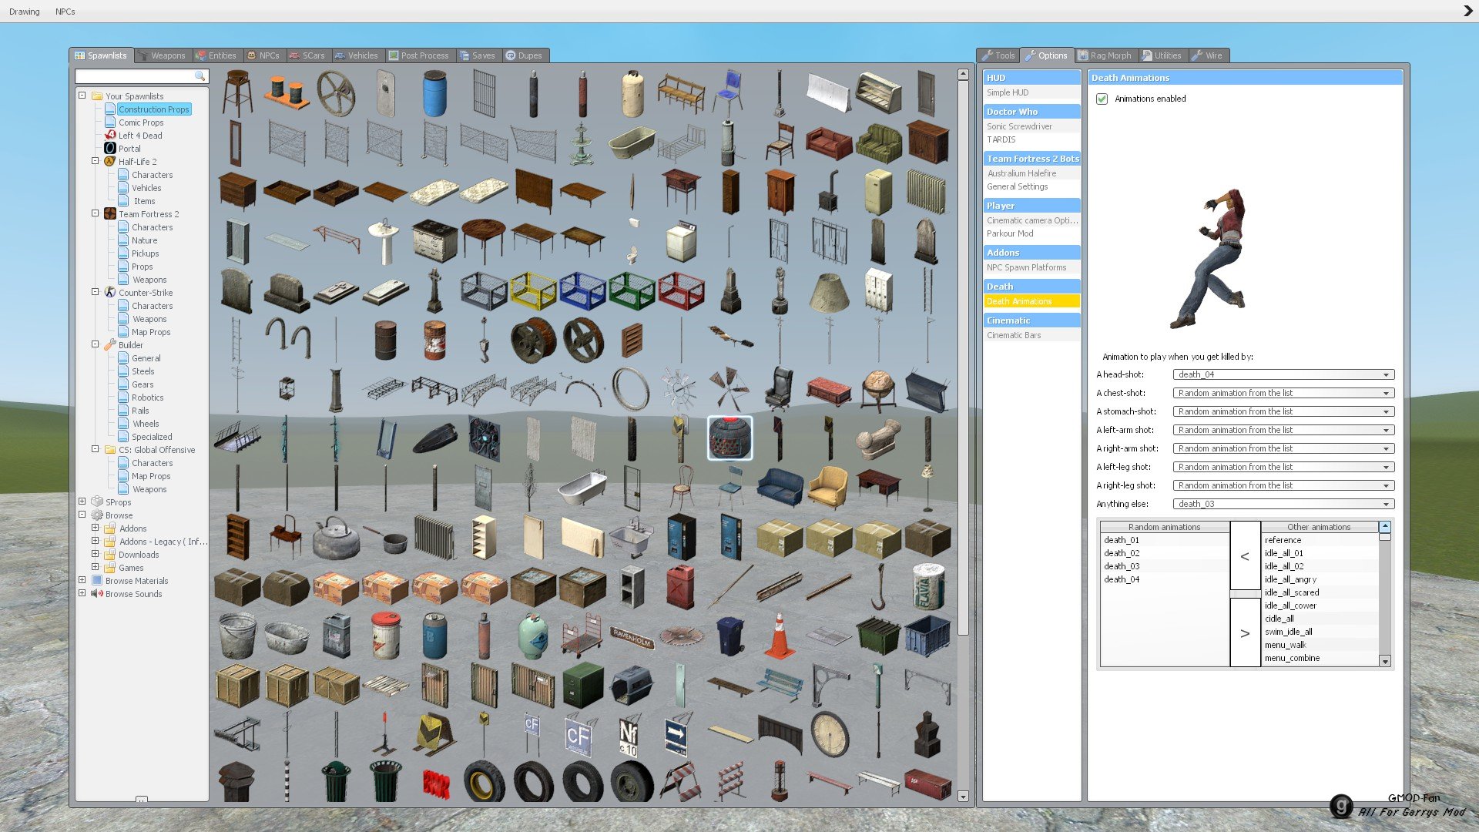Open the head-shot animation dropdown

pyautogui.click(x=1283, y=374)
